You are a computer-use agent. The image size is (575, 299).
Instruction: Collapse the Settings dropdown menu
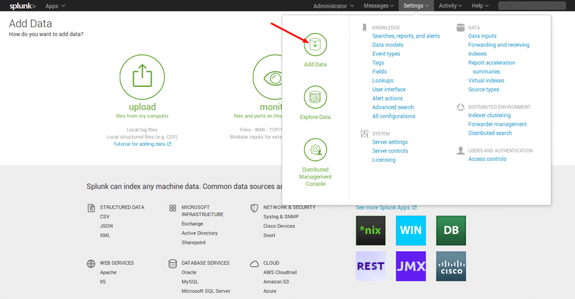pos(416,6)
